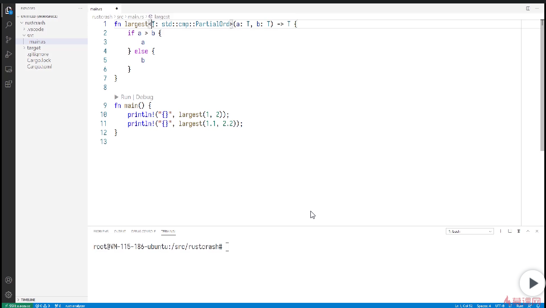This screenshot has height=308, width=546.
Task: Open the Run and Debug view
Action: 8,54
